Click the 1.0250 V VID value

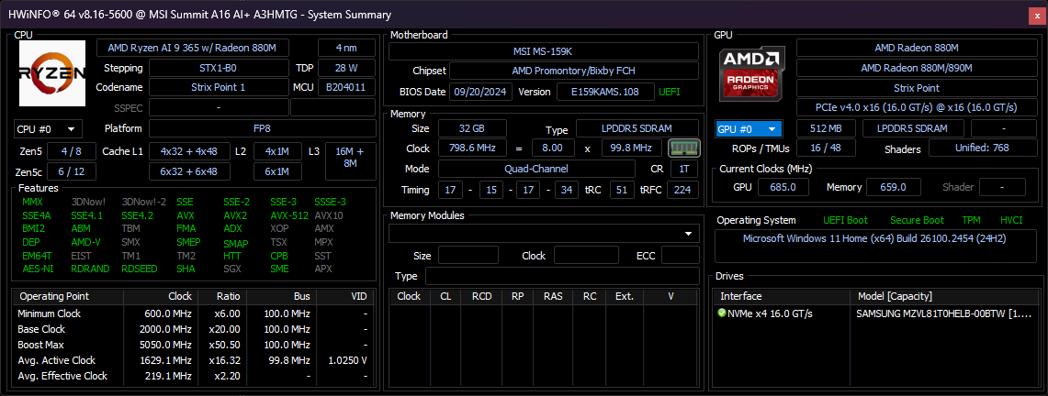point(345,360)
